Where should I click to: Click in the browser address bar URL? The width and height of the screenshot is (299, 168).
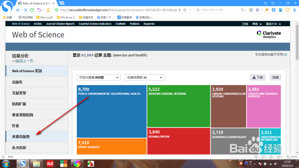(x=118, y=10)
